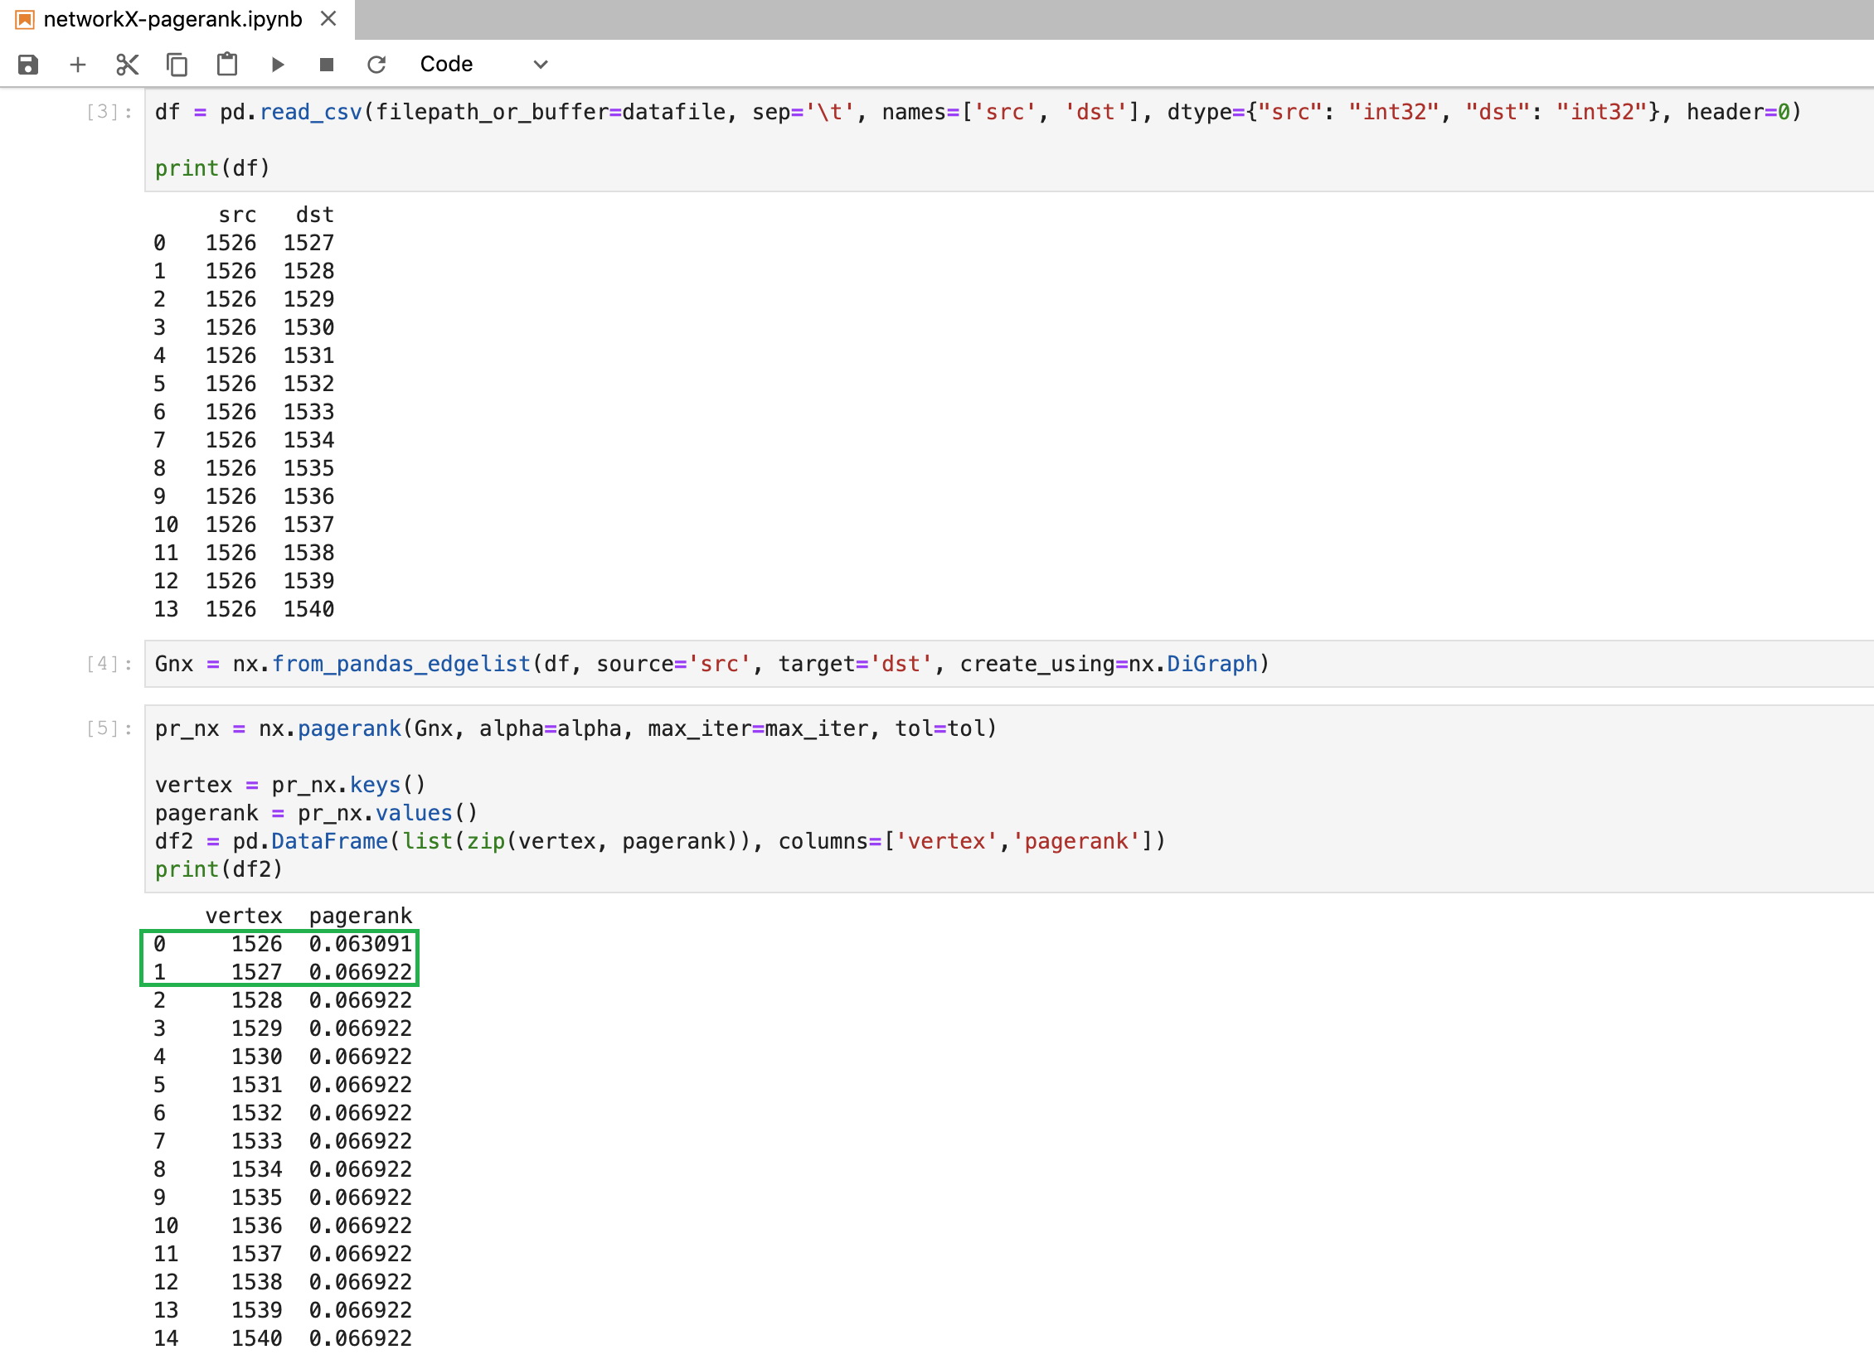
Task: Expand the chevron next to Code
Action: 540,64
